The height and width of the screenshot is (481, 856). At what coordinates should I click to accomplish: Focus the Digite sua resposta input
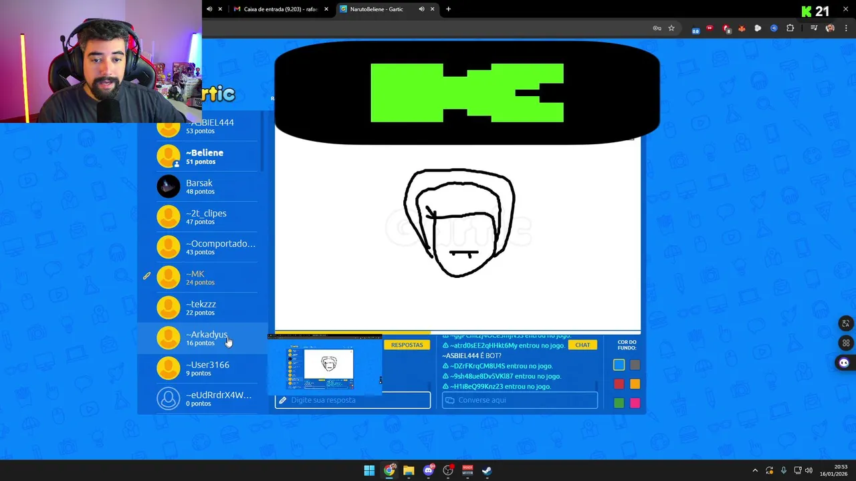pyautogui.click(x=352, y=400)
